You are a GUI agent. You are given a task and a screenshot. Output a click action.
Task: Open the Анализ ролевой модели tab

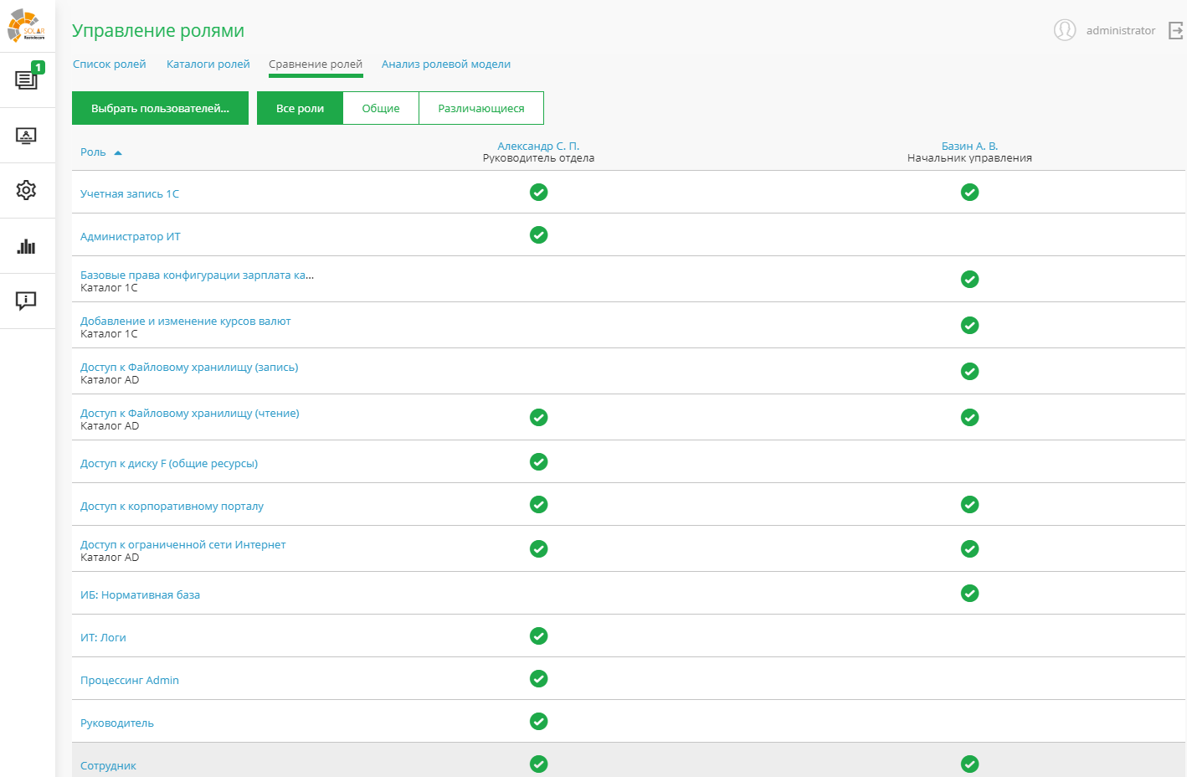(x=446, y=64)
